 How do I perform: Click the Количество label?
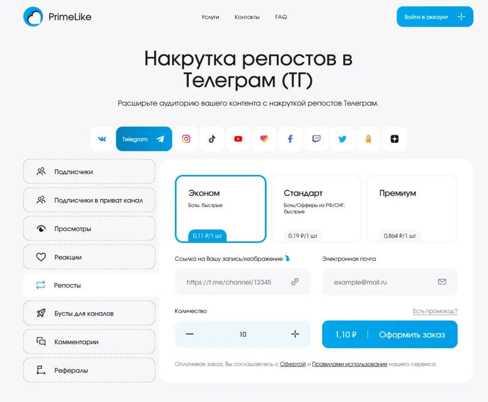pyautogui.click(x=191, y=311)
